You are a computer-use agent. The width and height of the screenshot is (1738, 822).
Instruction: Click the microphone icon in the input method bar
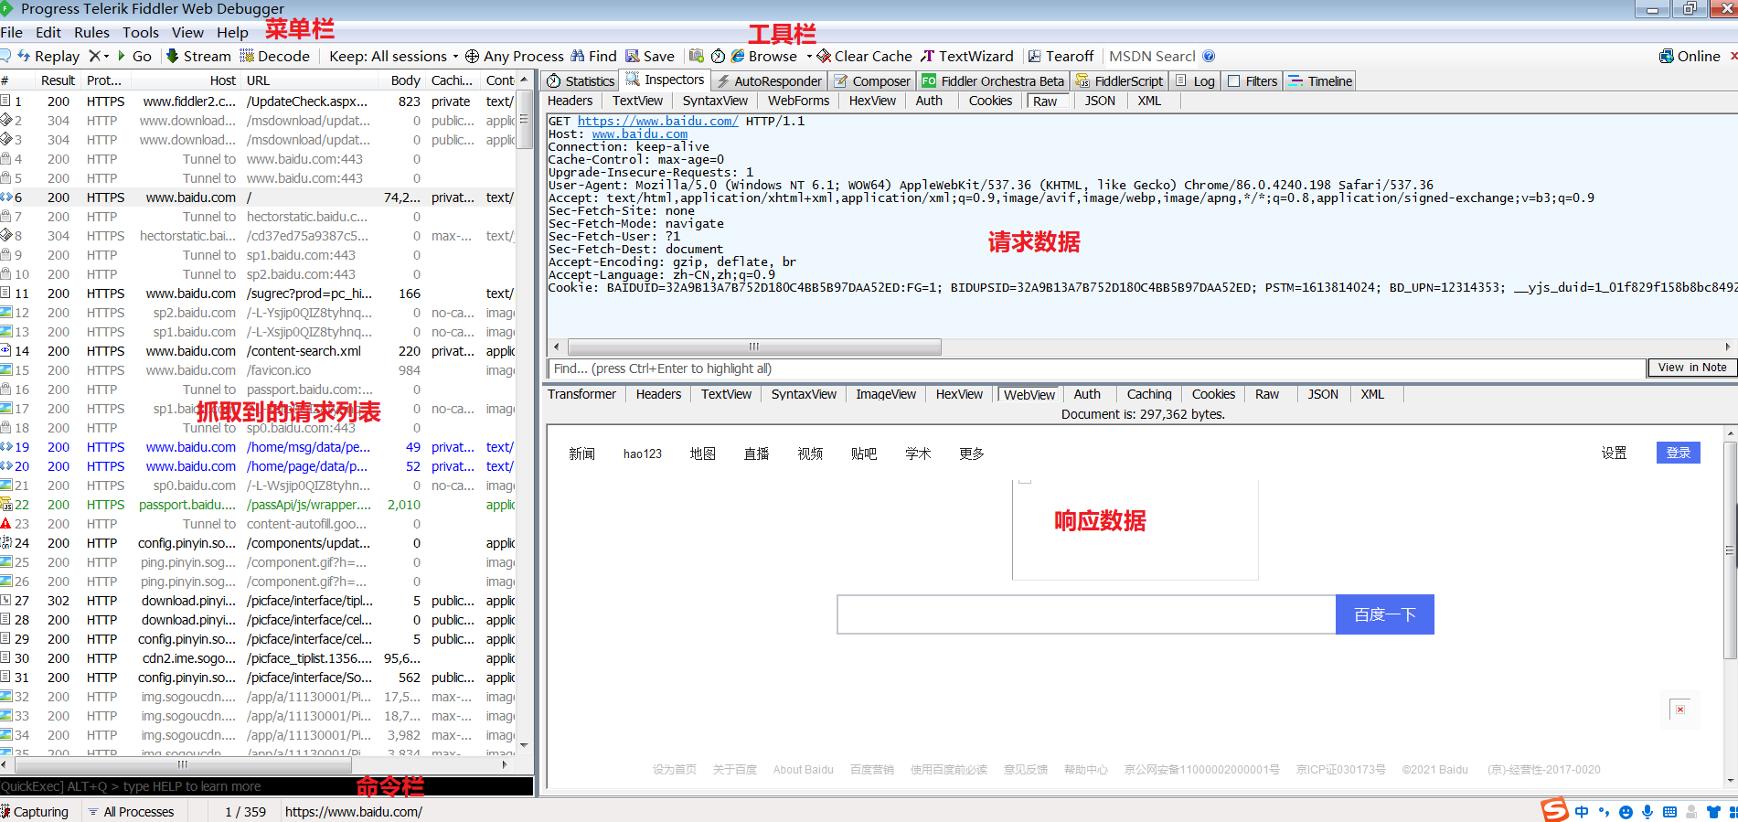coord(1647,812)
